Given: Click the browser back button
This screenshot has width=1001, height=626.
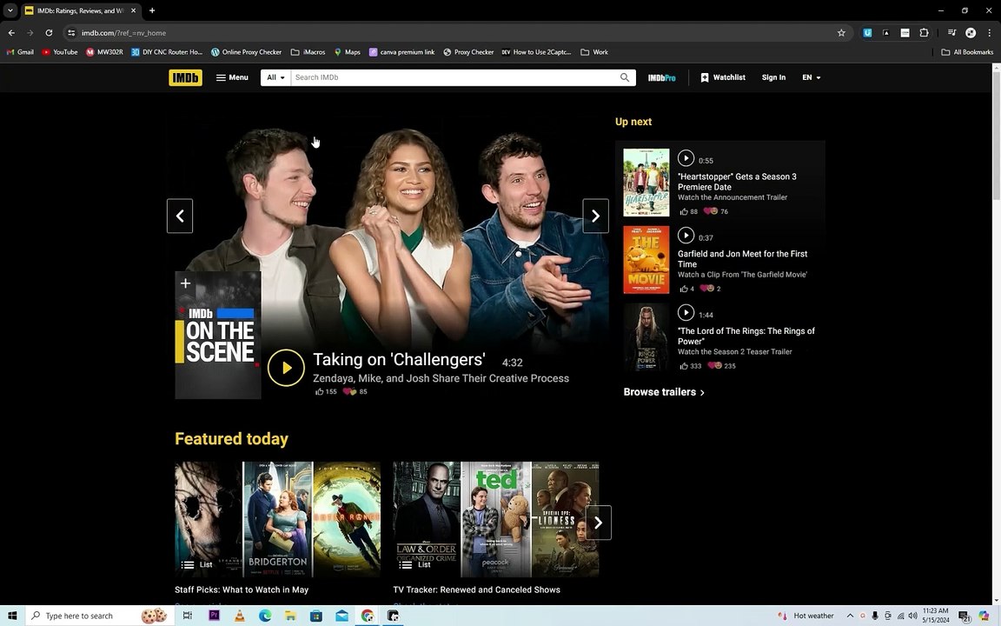Looking at the screenshot, I should pos(11,32).
